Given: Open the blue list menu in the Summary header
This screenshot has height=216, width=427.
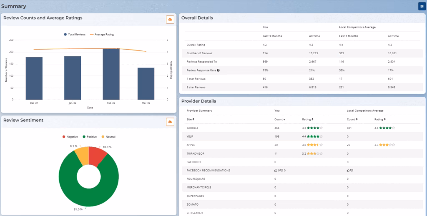Looking at the screenshot, I should click(x=422, y=6).
